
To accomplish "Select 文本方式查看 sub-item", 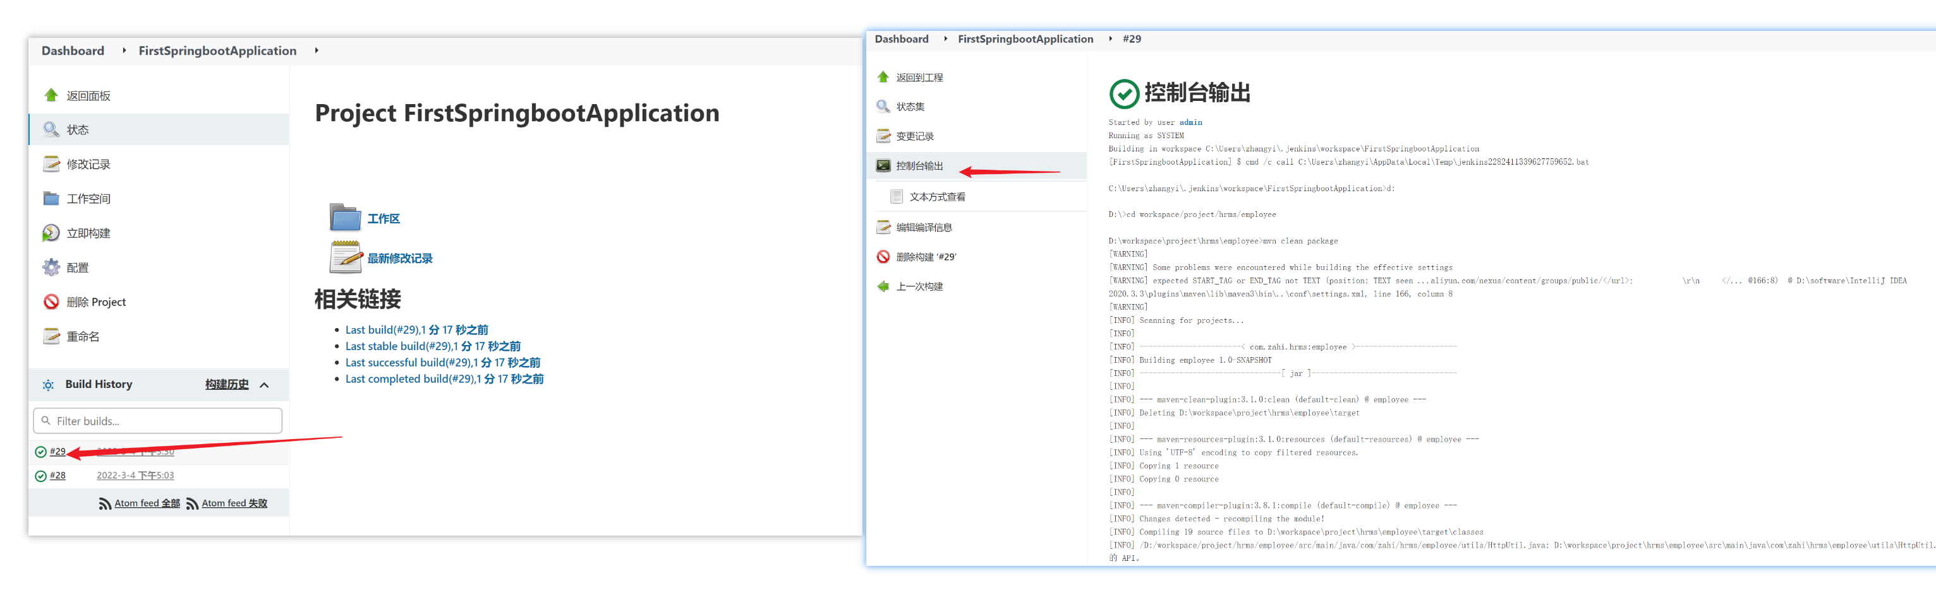I will coord(937,197).
